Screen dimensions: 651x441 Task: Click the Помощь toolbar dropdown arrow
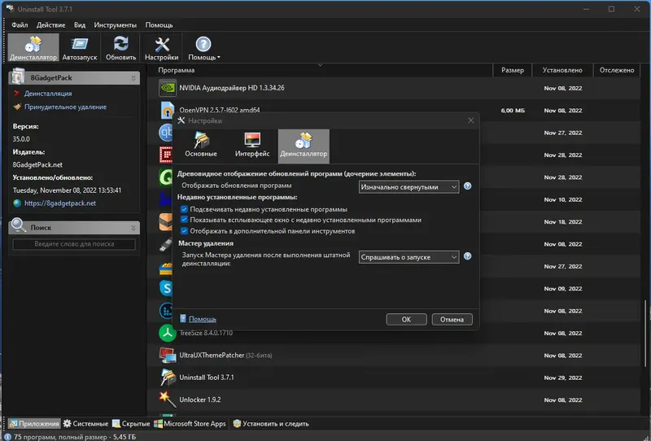[219, 57]
